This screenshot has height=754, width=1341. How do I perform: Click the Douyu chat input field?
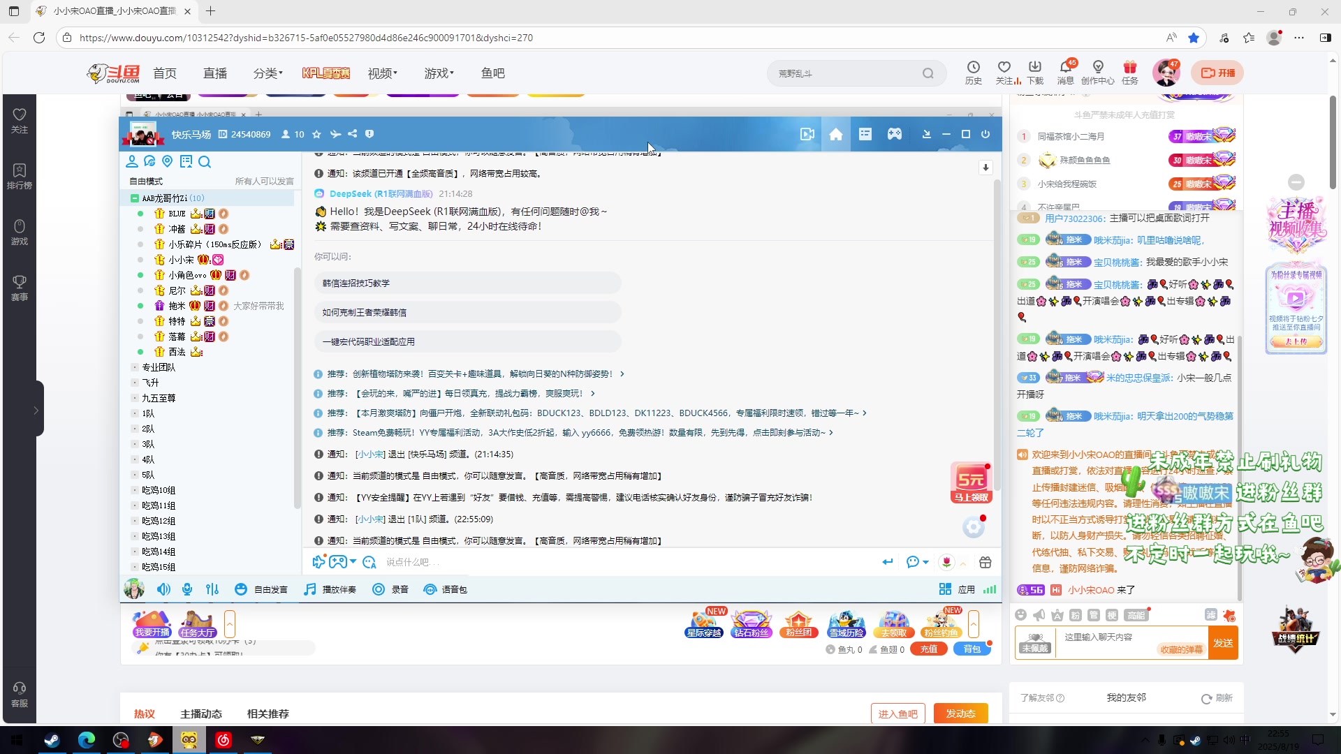click(x=1131, y=643)
